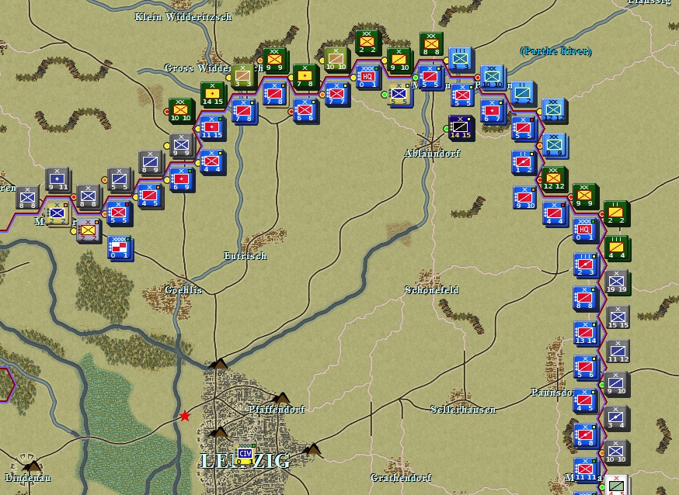The image size is (679, 495).
Task: Select the green infantry division counter marked 10 10
Action: pos(180,111)
